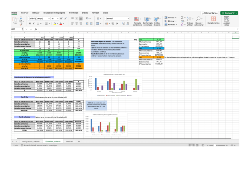
Task: Click the text orientation icon
Action: coord(87,19)
